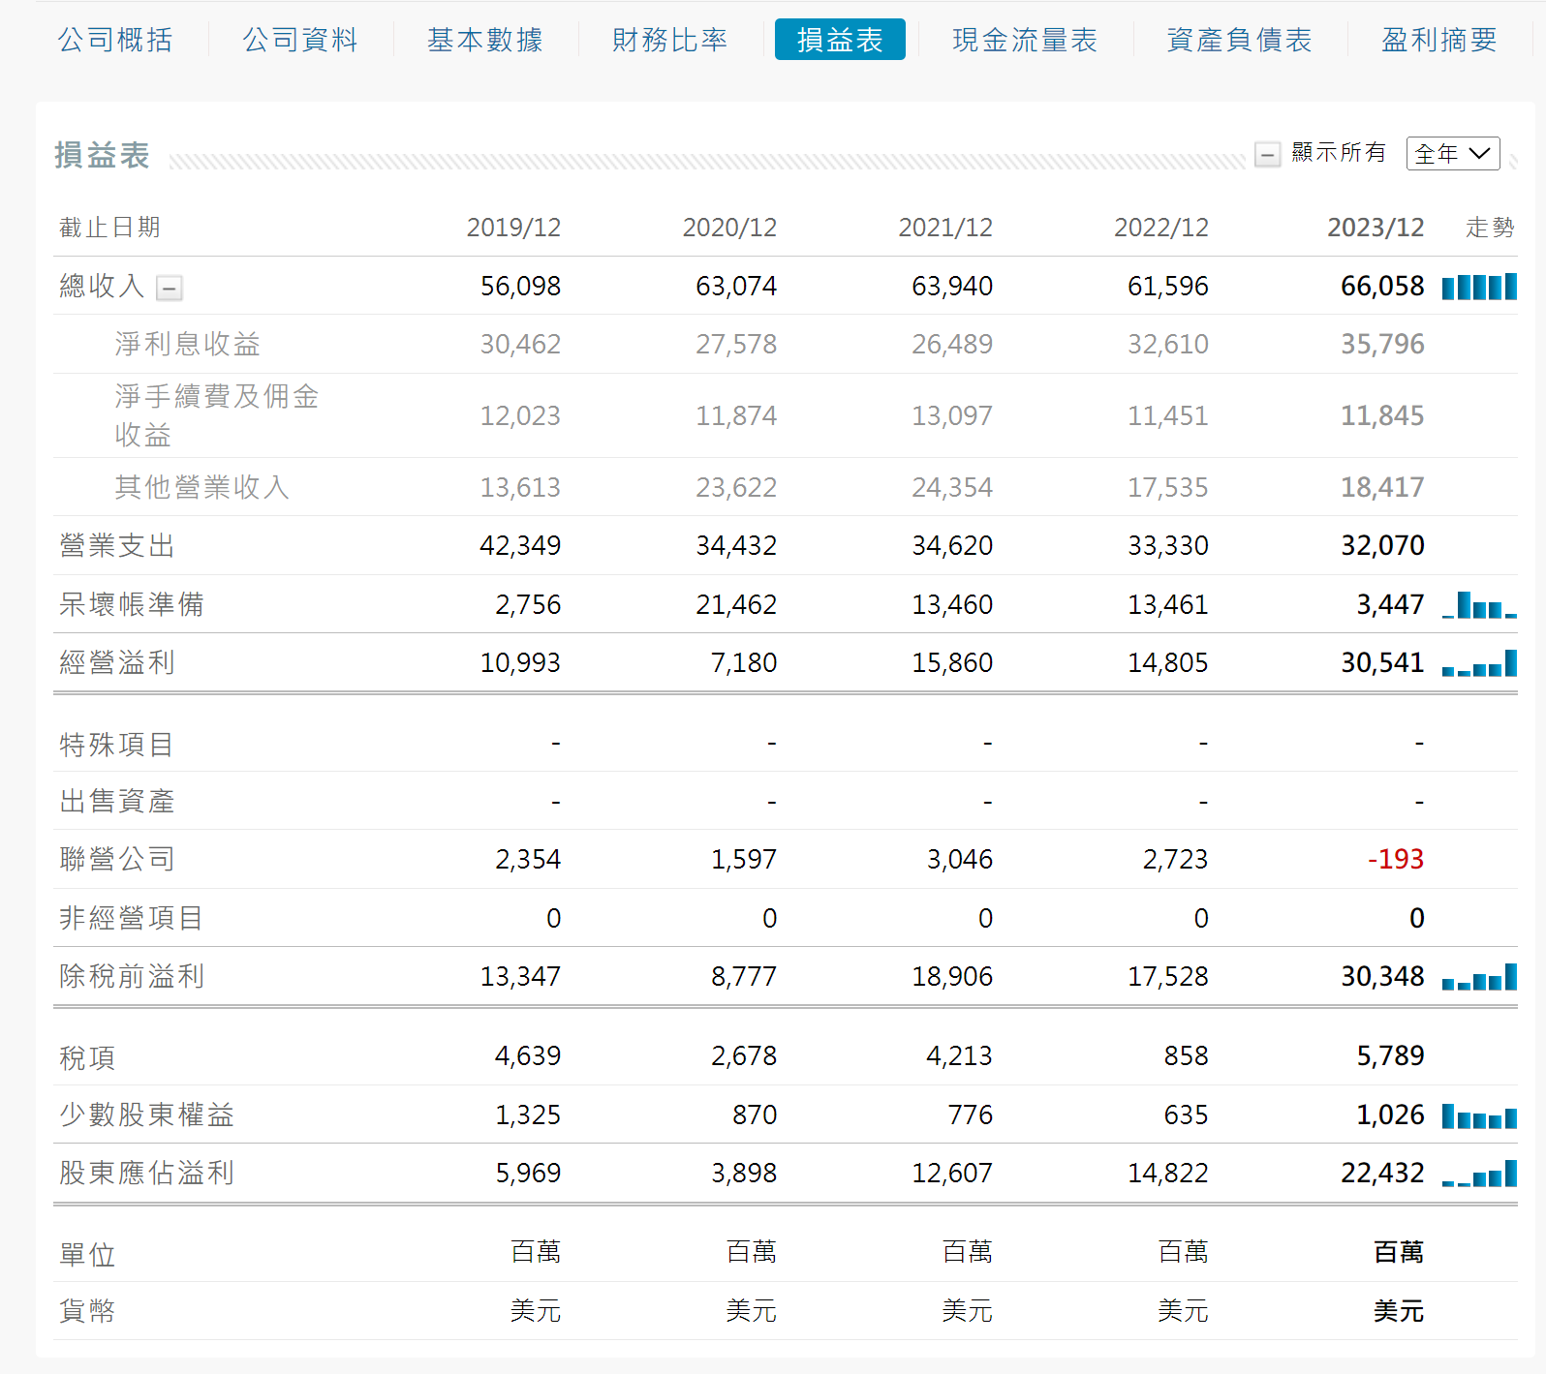The width and height of the screenshot is (1546, 1374).
Task: Open the 公司資料 tab
Action: point(300,40)
